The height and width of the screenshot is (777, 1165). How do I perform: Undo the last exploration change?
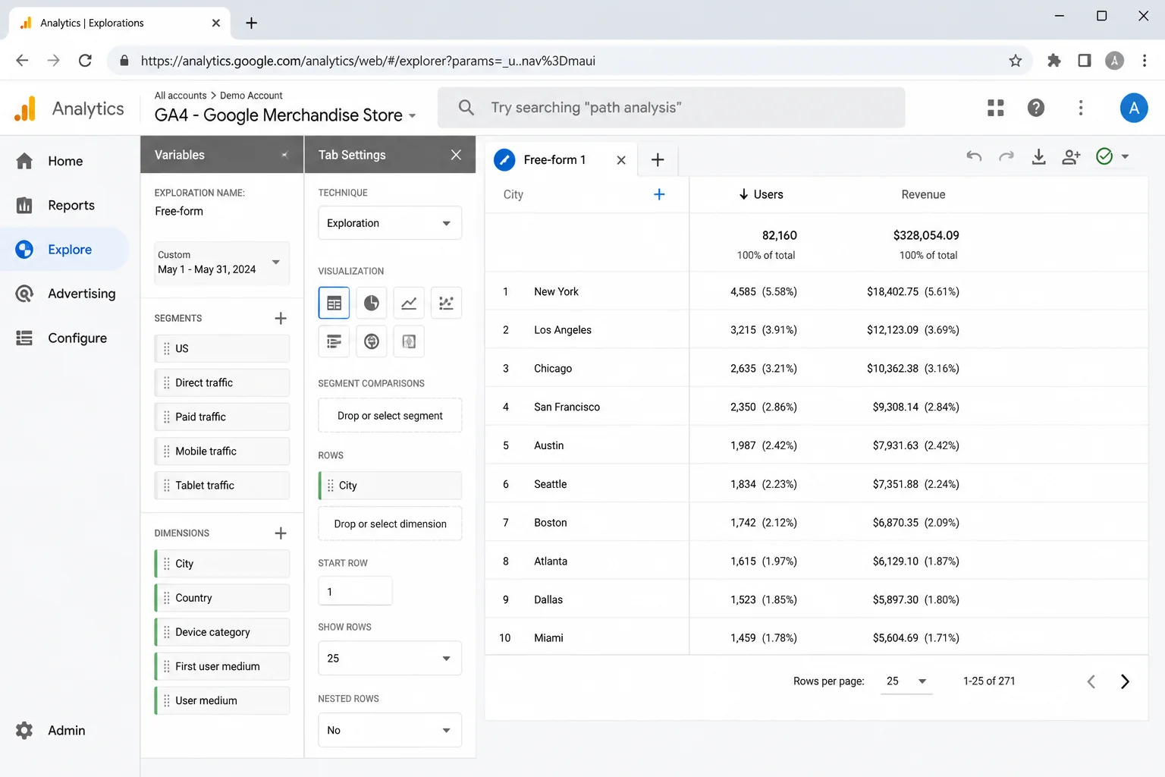pos(974,156)
